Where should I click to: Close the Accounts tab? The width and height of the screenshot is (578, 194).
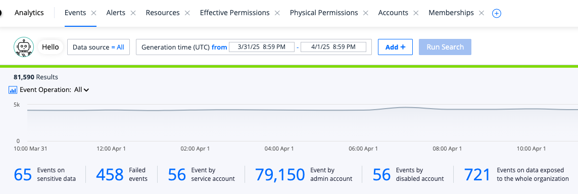pos(416,13)
